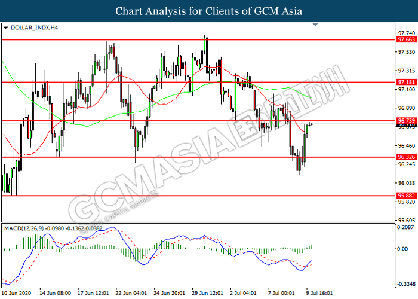Click the DOLLAR_INDX,H4 chart title

[x=34, y=28]
